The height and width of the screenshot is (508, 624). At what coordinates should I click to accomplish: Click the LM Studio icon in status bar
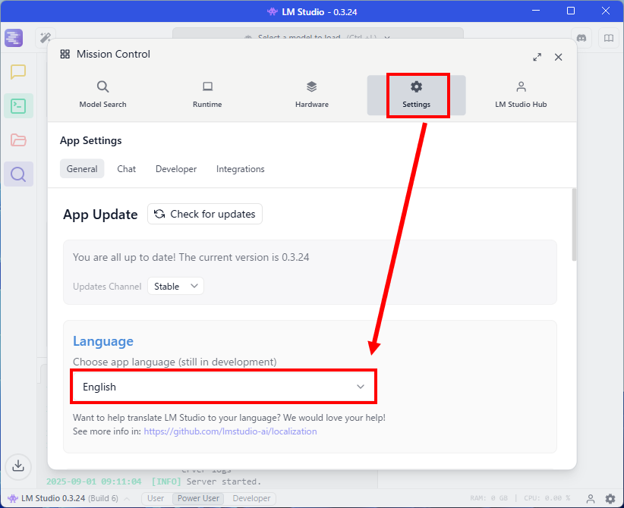tap(13, 498)
